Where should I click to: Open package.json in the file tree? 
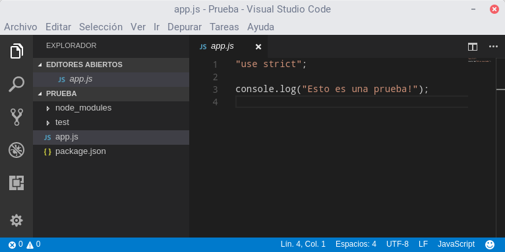(x=80, y=151)
